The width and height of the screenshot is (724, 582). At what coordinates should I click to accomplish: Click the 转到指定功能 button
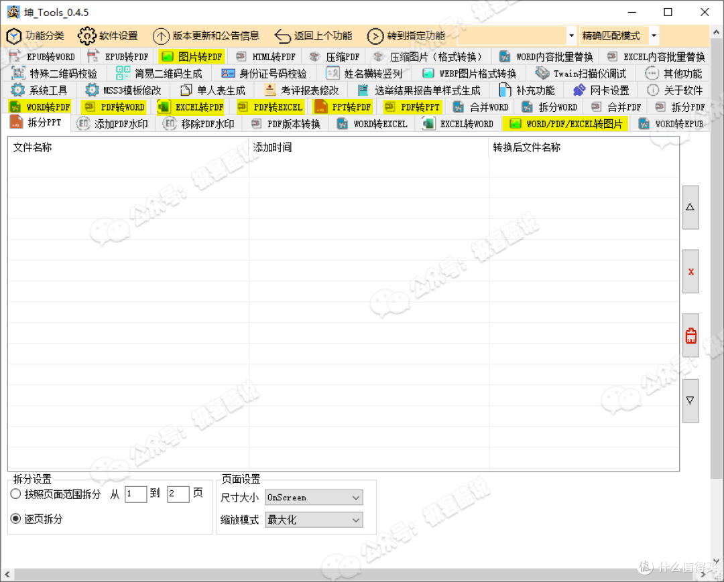(406, 35)
